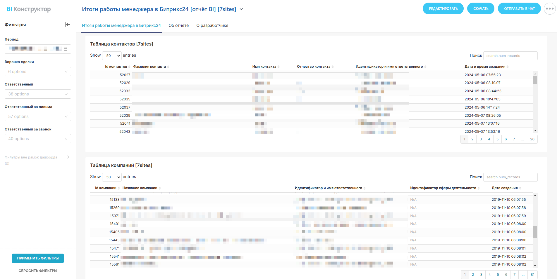Open the Ответственный за письма dropdown

point(38,116)
